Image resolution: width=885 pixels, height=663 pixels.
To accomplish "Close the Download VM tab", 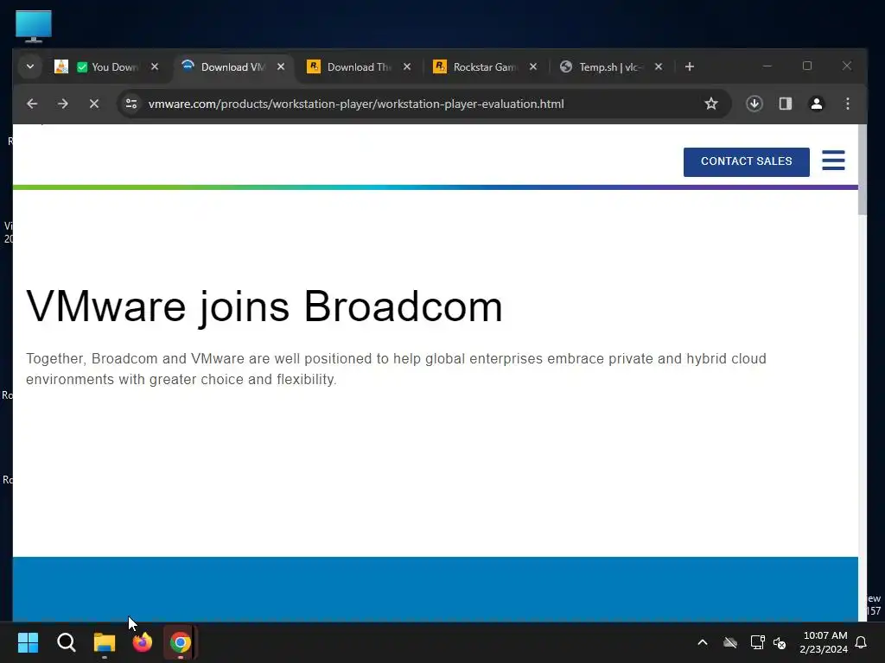I will [281, 66].
